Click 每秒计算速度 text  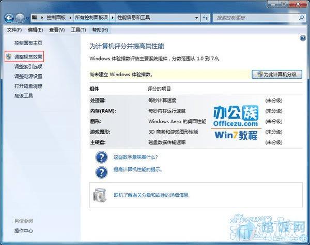click(162, 100)
